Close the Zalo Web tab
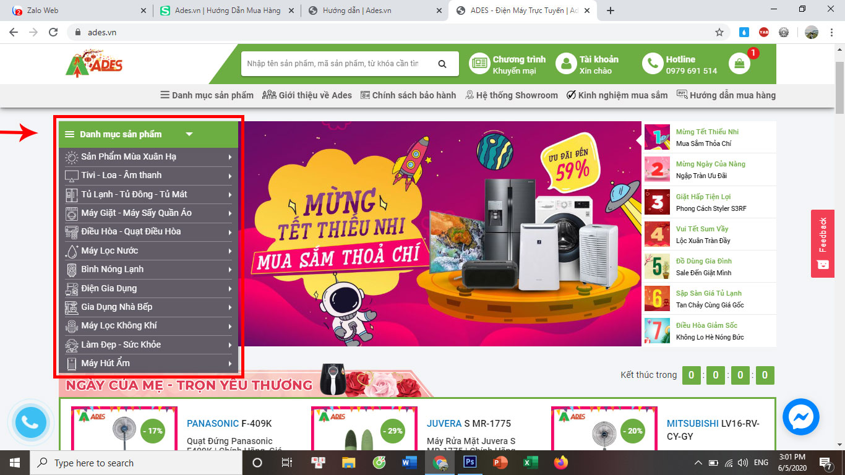845x475 pixels. tap(144, 11)
